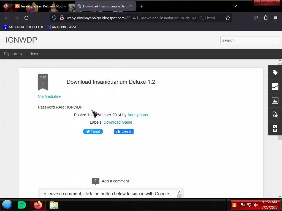Screen dimensions: 282x211
Task: Click the Facebook Like button
Action: tap(124, 132)
